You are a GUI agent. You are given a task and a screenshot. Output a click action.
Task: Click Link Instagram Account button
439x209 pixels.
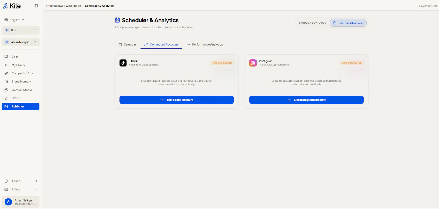point(306,100)
